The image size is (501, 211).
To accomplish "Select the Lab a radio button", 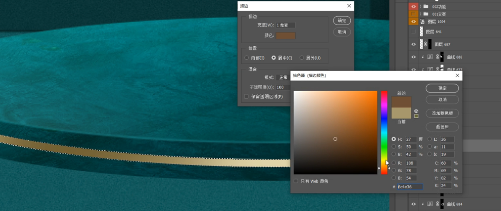I will (430, 147).
